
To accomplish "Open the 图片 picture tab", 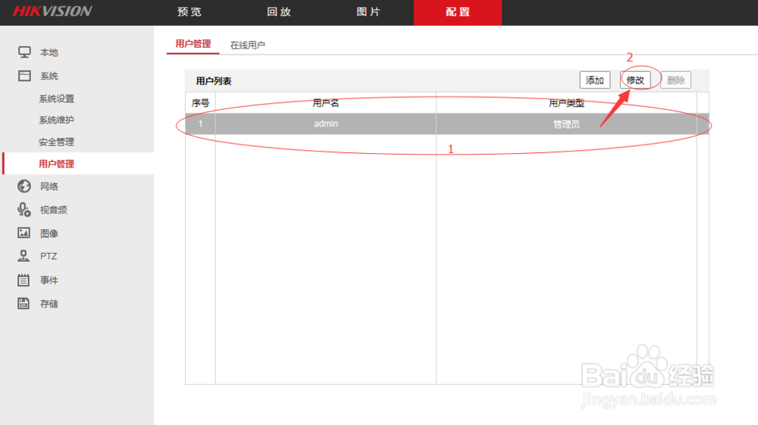I will click(x=368, y=12).
